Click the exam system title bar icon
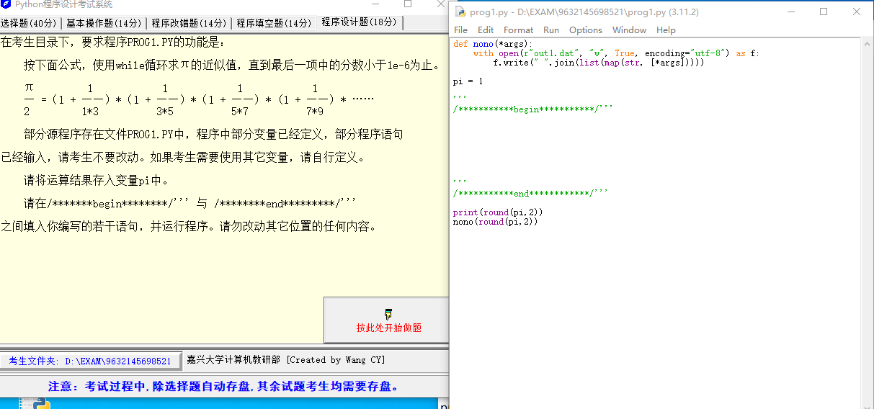 [6, 4]
